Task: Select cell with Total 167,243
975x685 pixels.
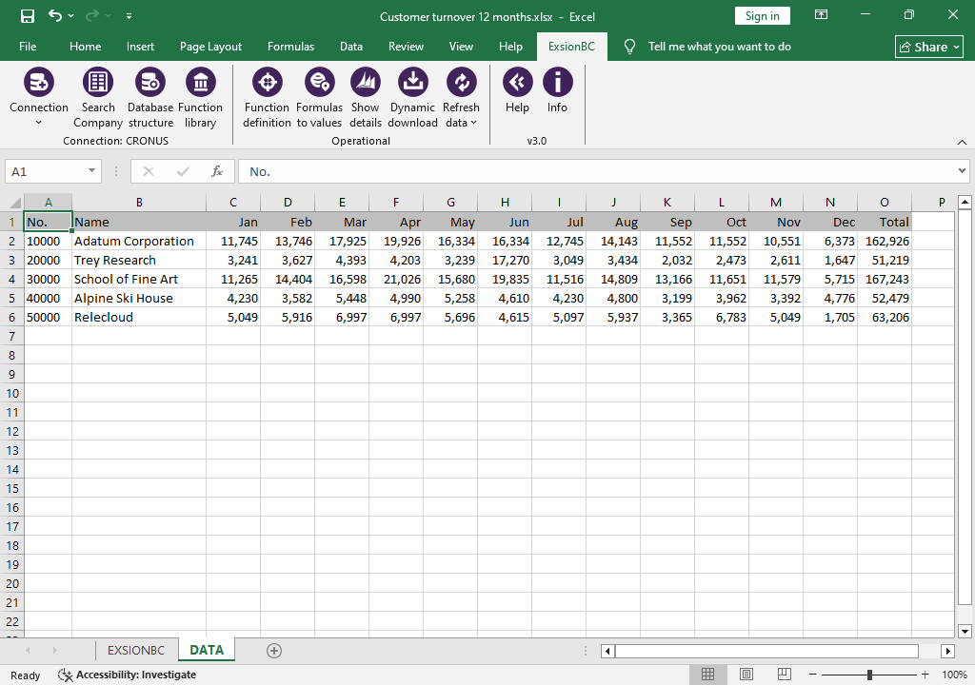Action: (885, 279)
